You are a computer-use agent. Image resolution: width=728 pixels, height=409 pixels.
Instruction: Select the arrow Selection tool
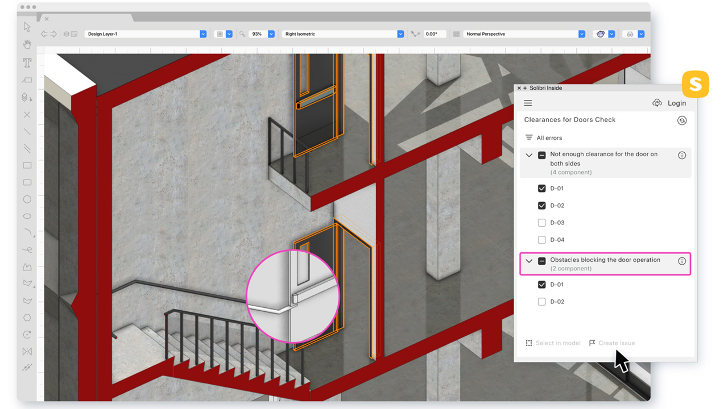click(x=27, y=27)
